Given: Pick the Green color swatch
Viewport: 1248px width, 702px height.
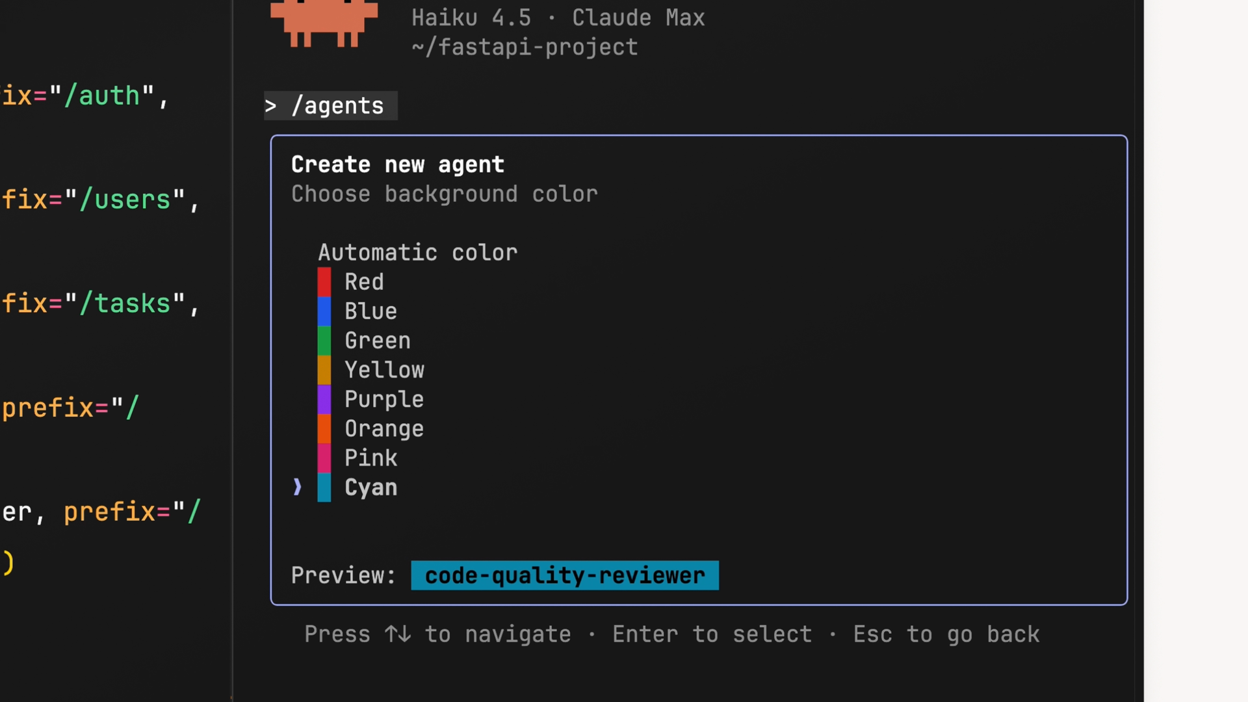Looking at the screenshot, I should (x=324, y=341).
